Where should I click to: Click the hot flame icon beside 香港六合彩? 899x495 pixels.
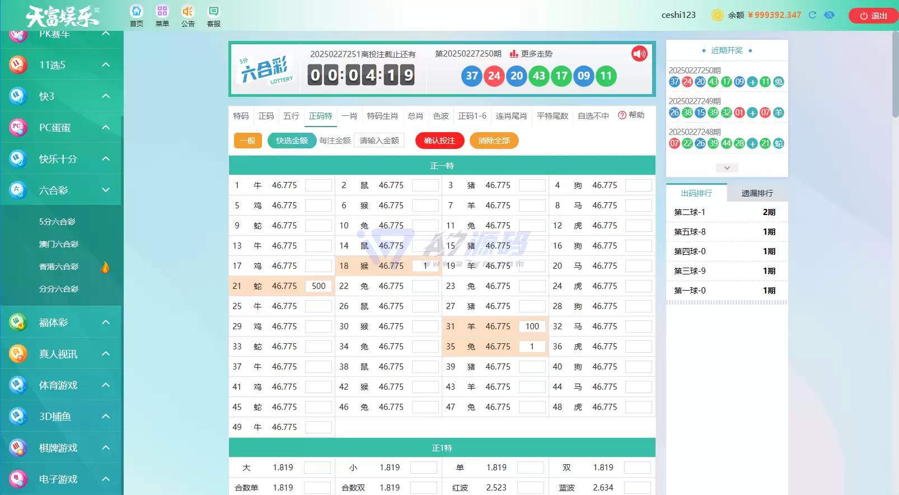[105, 267]
